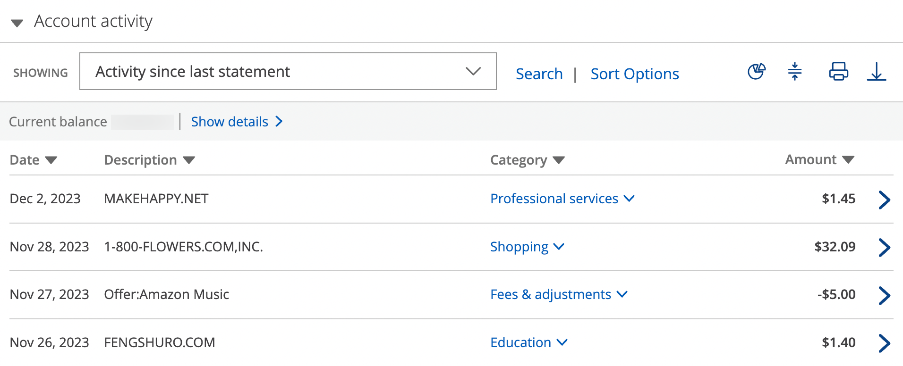Open the spending pie chart icon
This screenshot has width=903, height=366.
pyautogui.click(x=756, y=72)
